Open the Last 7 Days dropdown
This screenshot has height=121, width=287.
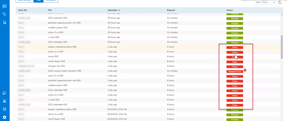265,2
